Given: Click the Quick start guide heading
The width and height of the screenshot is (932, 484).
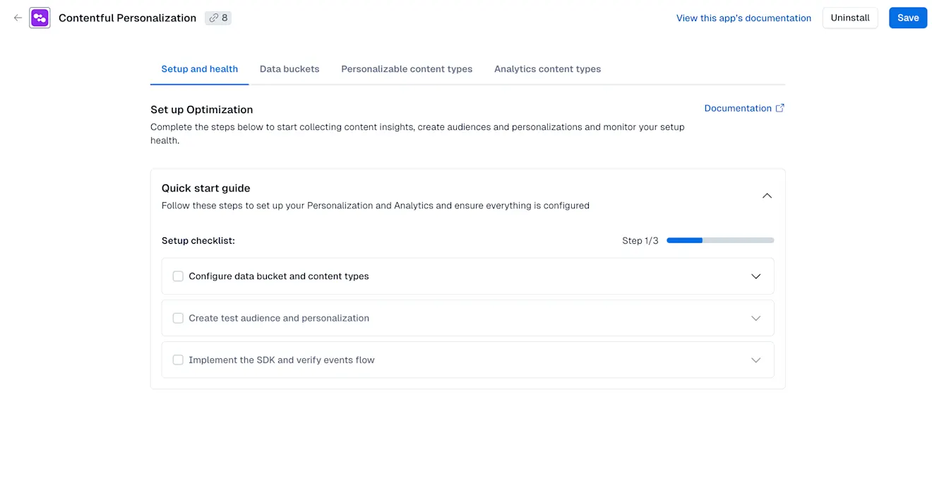Looking at the screenshot, I should pos(205,188).
